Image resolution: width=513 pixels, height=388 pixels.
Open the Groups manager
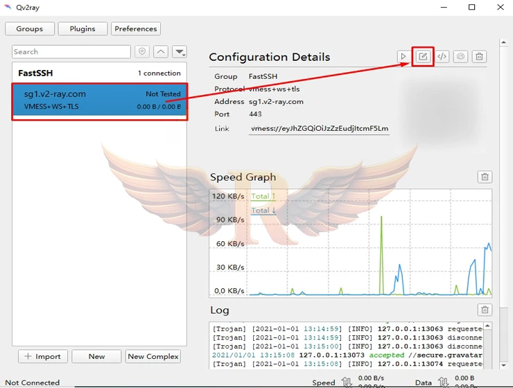[x=29, y=28]
